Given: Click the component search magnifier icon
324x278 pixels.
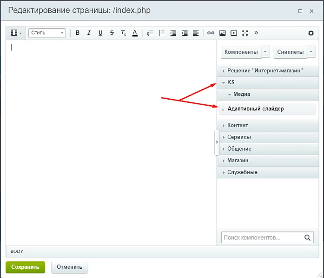Looking at the screenshot, I should 307,238.
